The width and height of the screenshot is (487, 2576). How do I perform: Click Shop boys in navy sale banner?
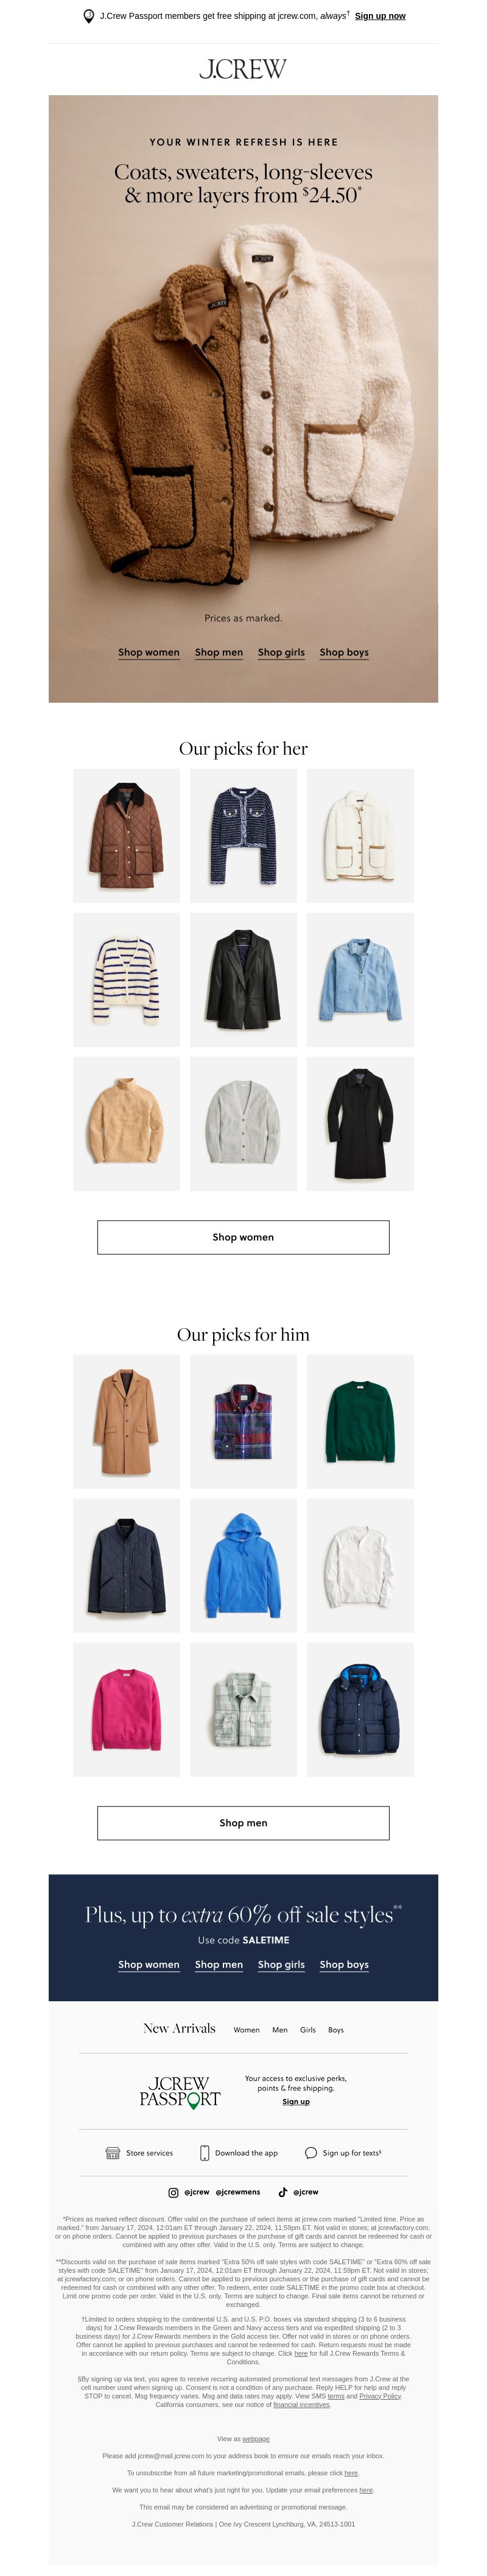[345, 1964]
